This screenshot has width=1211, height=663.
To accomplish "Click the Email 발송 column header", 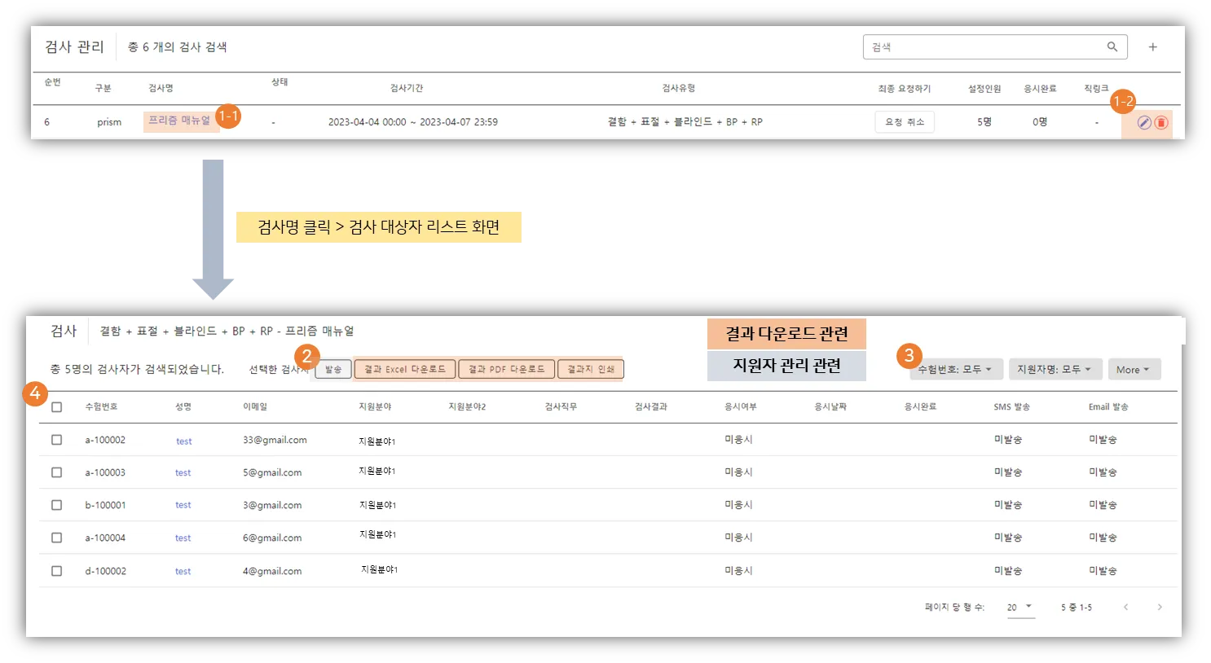I will [1108, 407].
